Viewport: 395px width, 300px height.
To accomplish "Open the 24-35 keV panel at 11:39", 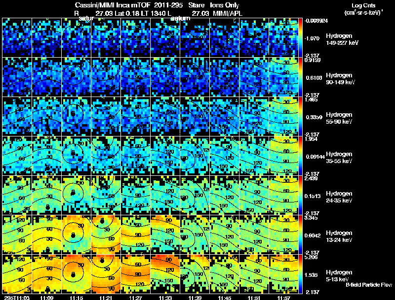I will (x=195, y=196).
